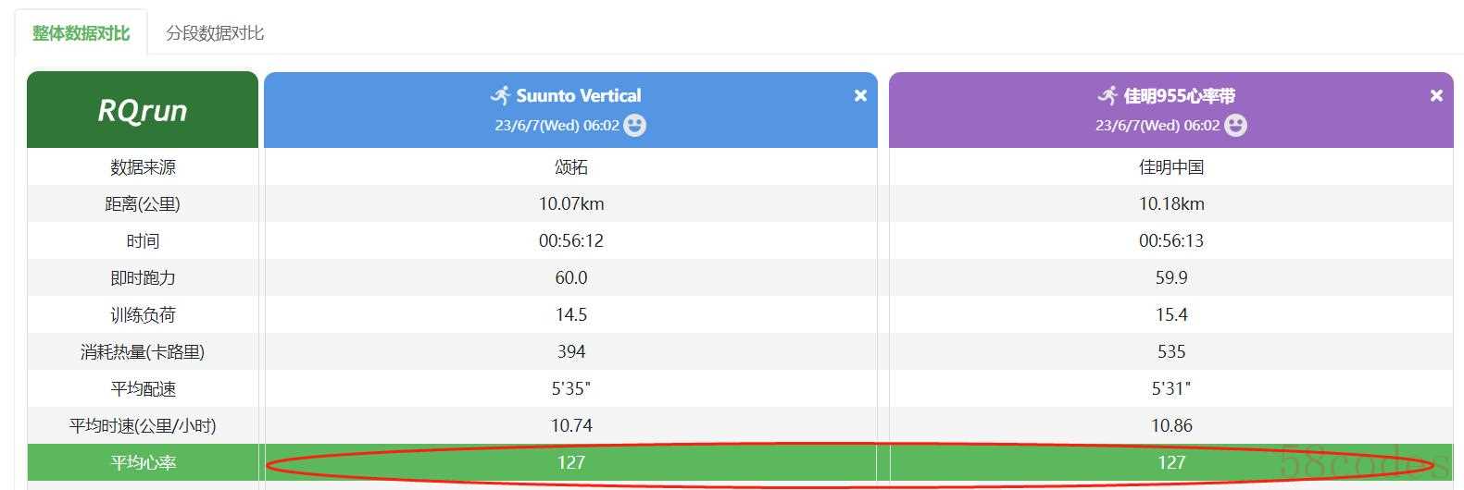Click the smiley face in 佳明955心率带 header

pos(1235,125)
